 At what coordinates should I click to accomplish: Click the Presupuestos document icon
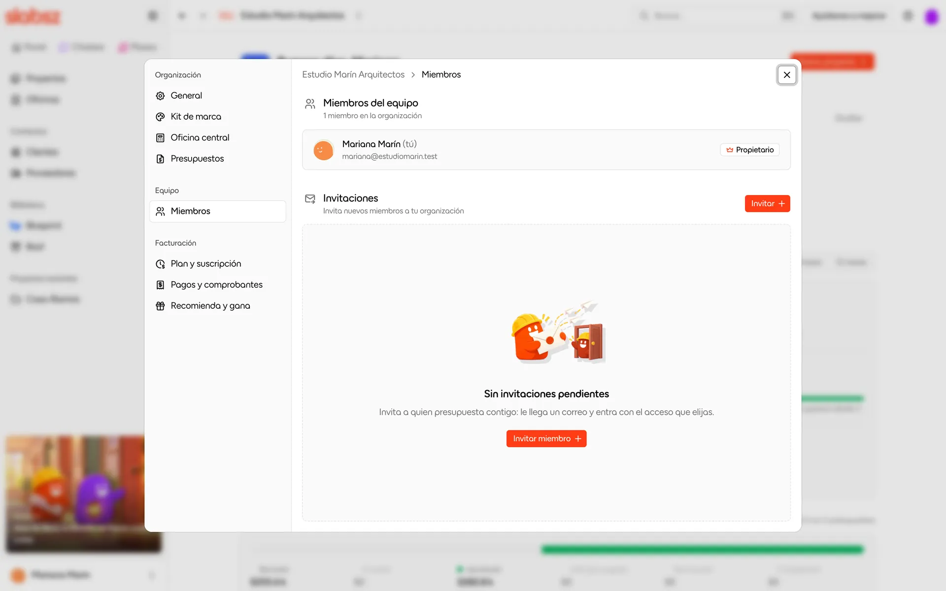coord(160,159)
